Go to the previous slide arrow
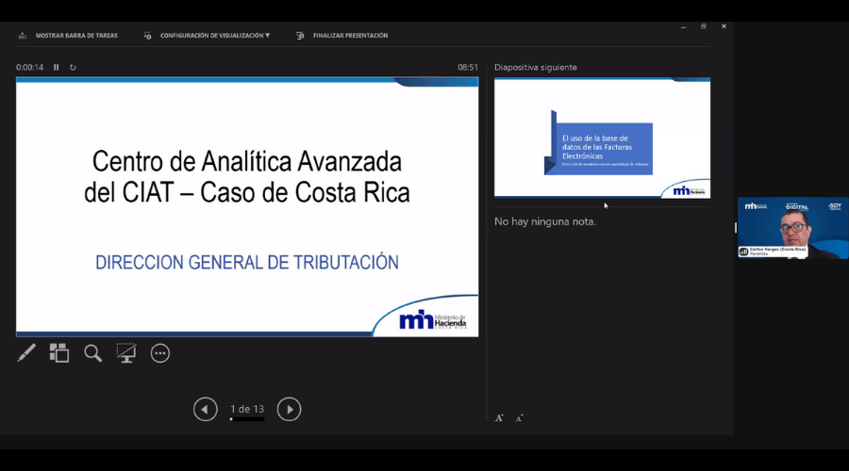Image resolution: width=849 pixels, height=471 pixels. click(206, 410)
